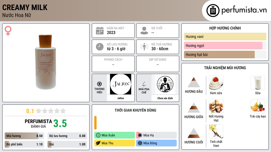Click the Kem sữa note label
This screenshot has height=152, width=271.
point(216,93)
